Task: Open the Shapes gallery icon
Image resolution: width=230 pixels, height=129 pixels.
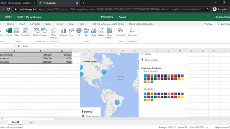Action: point(44,30)
